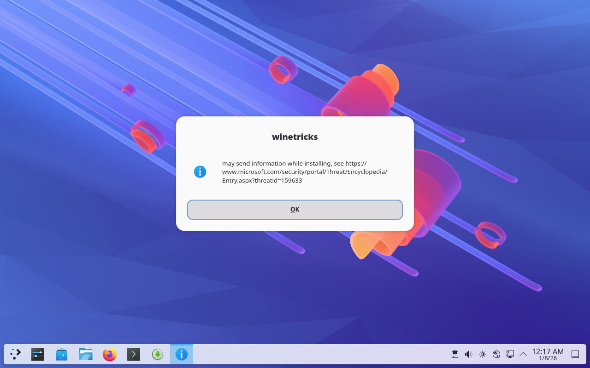
Task: Open System Settings from the taskbar
Action: click(38, 354)
